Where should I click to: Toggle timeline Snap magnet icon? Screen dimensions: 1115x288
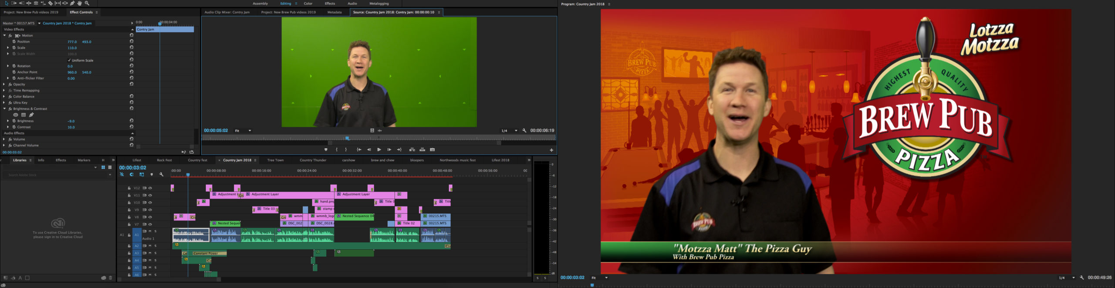point(132,174)
